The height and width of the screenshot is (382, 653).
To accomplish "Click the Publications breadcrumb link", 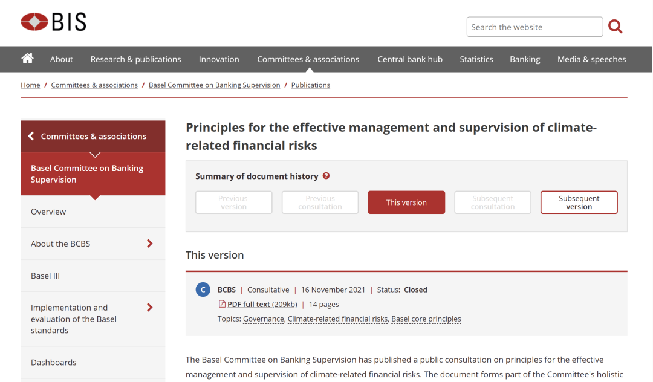I will 310,85.
